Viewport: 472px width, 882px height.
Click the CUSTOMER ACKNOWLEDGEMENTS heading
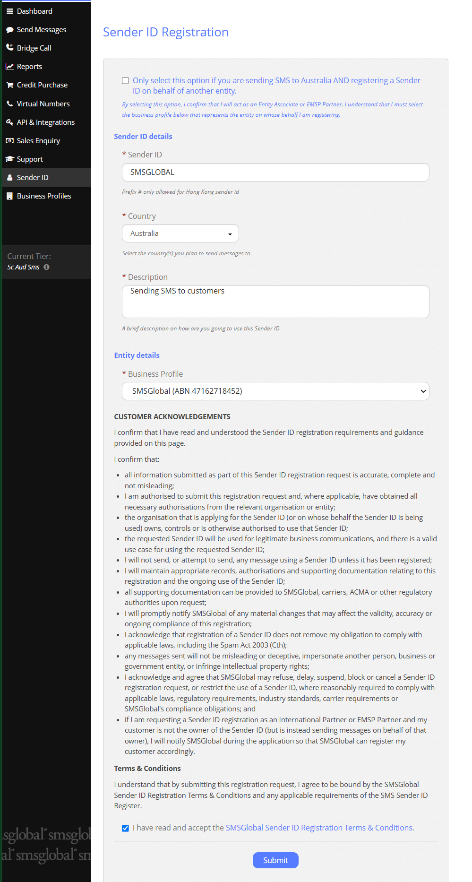click(x=172, y=417)
